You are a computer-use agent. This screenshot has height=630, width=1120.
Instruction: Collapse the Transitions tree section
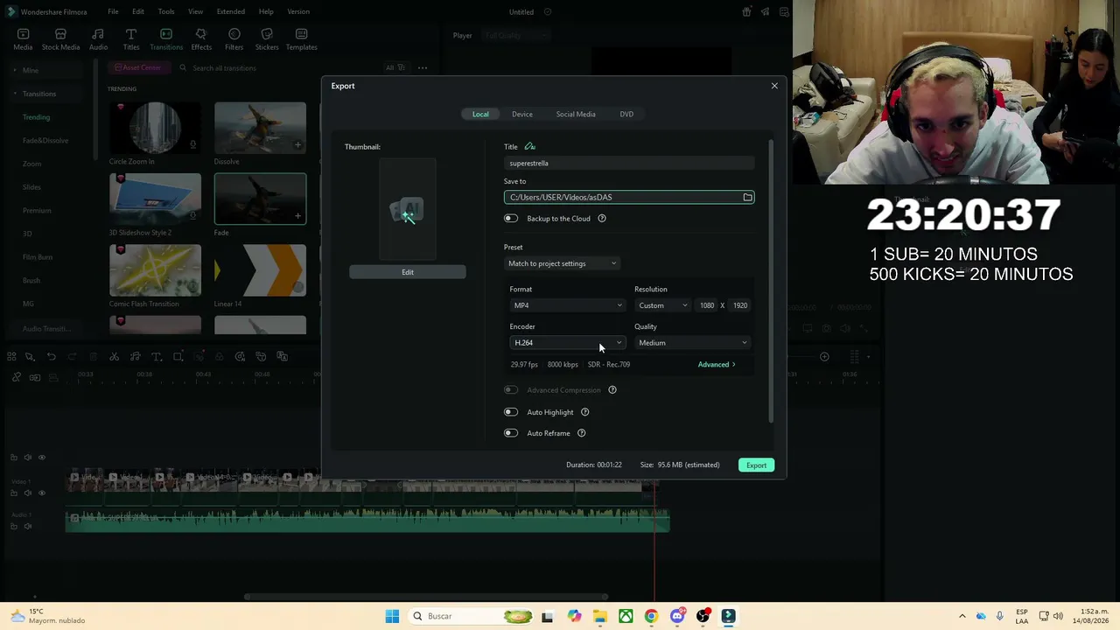15,94
